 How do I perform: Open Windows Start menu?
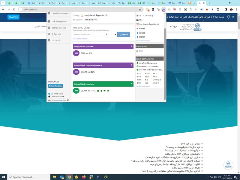3,177
